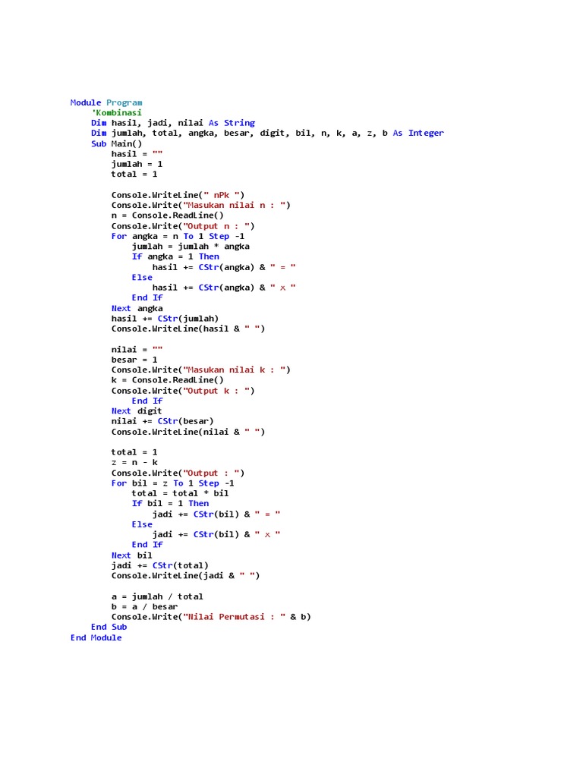Click the 'Masukan nilai n : ' line
Viewport: 583px width, 777px height.
pos(200,205)
